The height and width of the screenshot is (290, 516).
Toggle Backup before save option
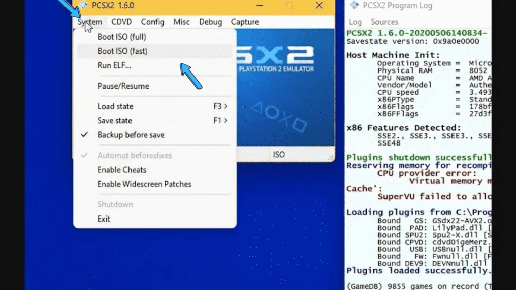131,135
